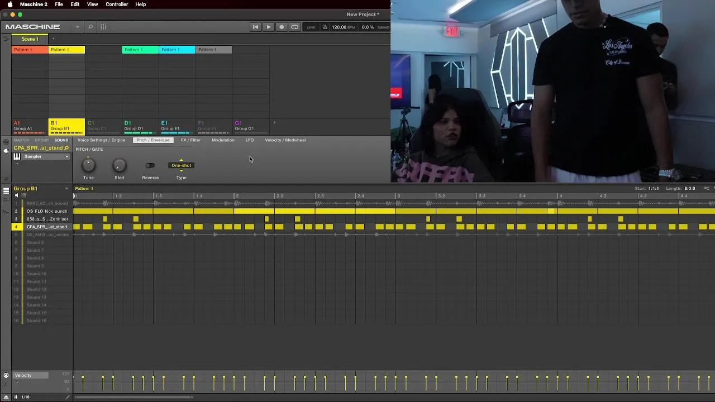715x402 pixels.
Task: Start playback with the Play button
Action: pyautogui.click(x=269, y=27)
